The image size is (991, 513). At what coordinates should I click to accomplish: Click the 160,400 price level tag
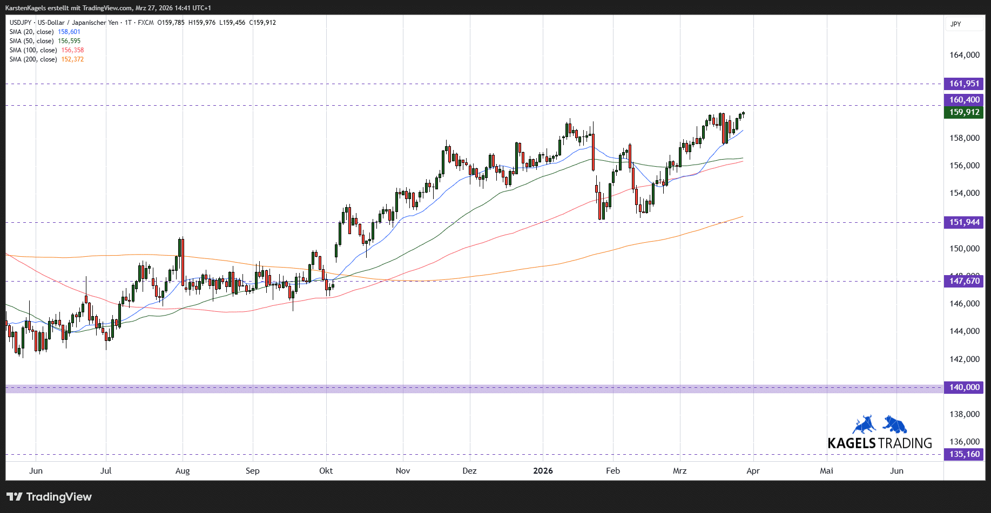(964, 100)
